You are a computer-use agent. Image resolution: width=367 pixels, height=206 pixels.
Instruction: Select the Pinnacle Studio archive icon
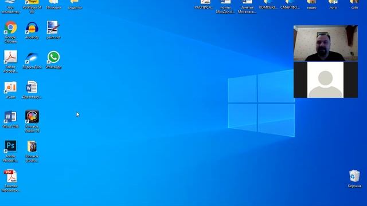[32, 151]
